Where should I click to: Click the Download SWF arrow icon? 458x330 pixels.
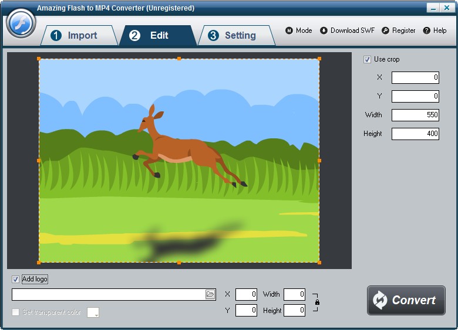[324, 30]
